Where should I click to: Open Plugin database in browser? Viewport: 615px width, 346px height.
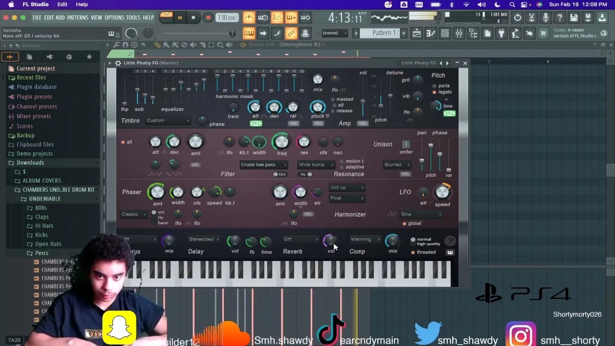point(37,87)
